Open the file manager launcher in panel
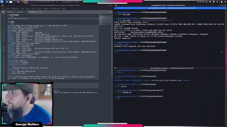227x127 pixels. pos(11,2)
